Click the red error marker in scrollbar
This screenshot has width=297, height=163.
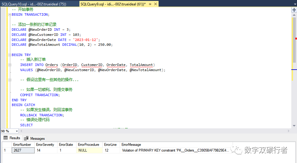[296, 39]
